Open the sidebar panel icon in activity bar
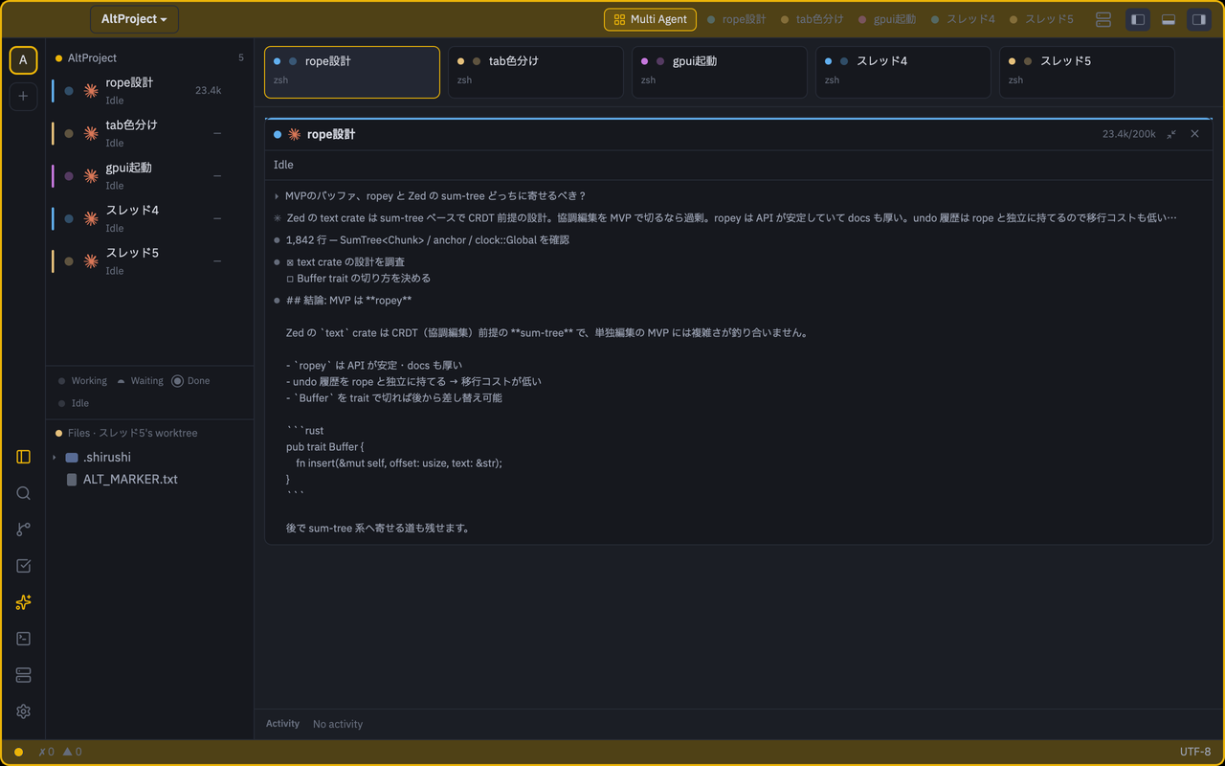Image resolution: width=1225 pixels, height=766 pixels. click(x=23, y=457)
